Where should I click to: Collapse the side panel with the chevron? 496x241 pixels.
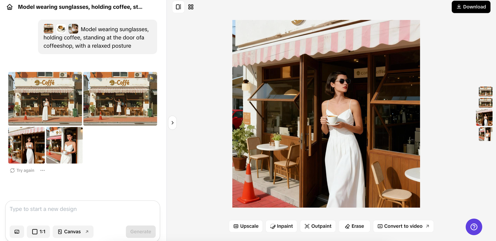pos(172,122)
